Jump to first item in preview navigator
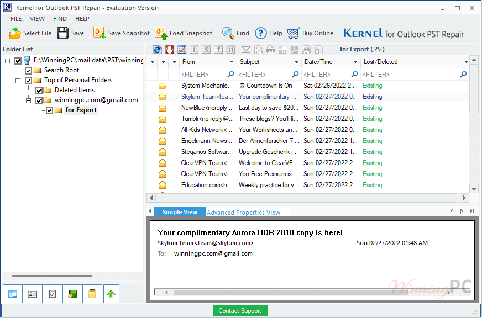The image size is (482, 318). point(149,211)
